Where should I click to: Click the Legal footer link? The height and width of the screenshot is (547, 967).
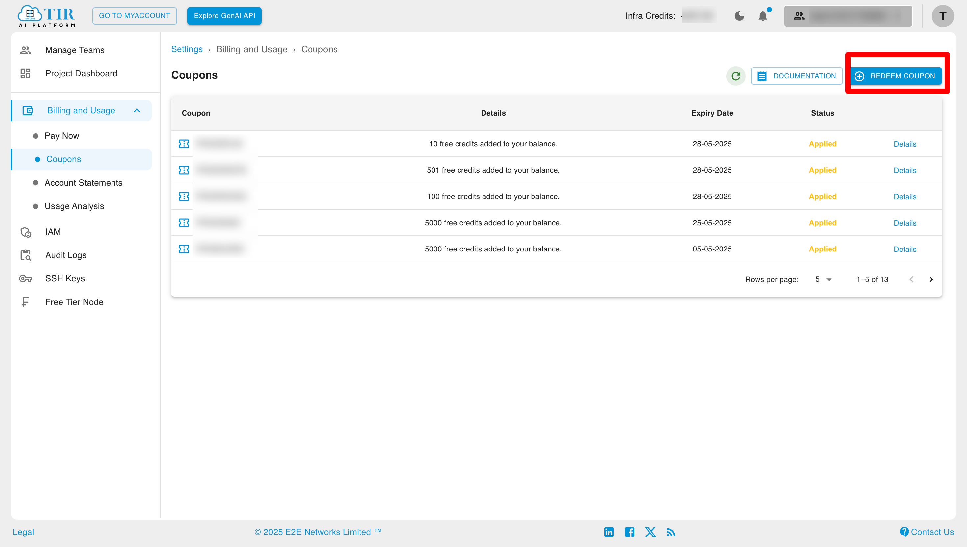click(23, 532)
